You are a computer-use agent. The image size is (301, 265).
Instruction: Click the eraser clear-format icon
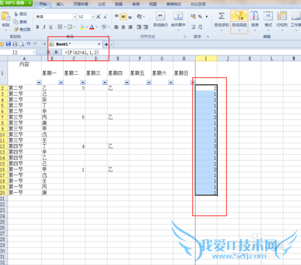tap(104, 26)
